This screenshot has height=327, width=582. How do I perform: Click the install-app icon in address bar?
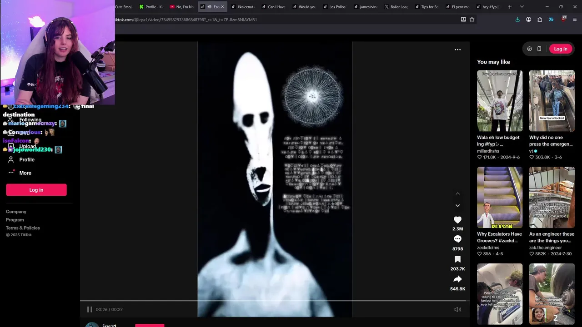point(463,20)
